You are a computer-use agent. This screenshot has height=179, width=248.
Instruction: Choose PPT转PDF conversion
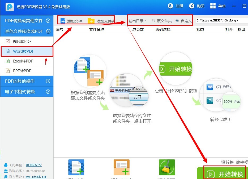[x=27, y=71]
